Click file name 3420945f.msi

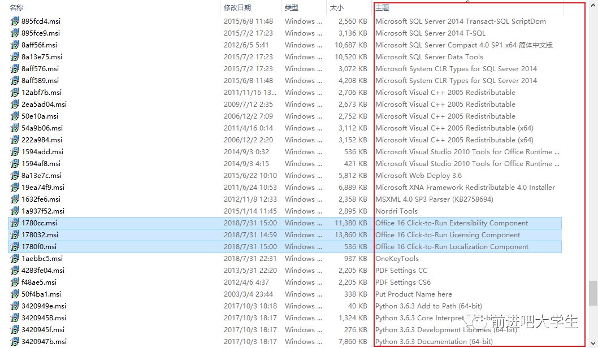click(43, 329)
